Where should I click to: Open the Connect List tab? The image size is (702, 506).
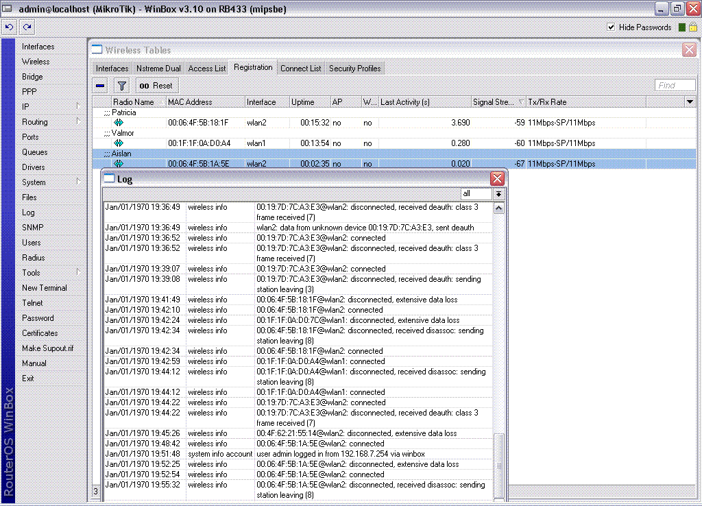(x=300, y=69)
